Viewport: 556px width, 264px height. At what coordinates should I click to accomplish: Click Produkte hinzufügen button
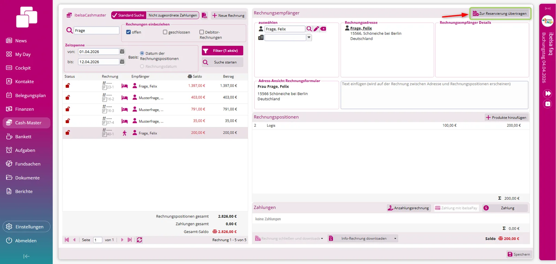click(x=506, y=118)
